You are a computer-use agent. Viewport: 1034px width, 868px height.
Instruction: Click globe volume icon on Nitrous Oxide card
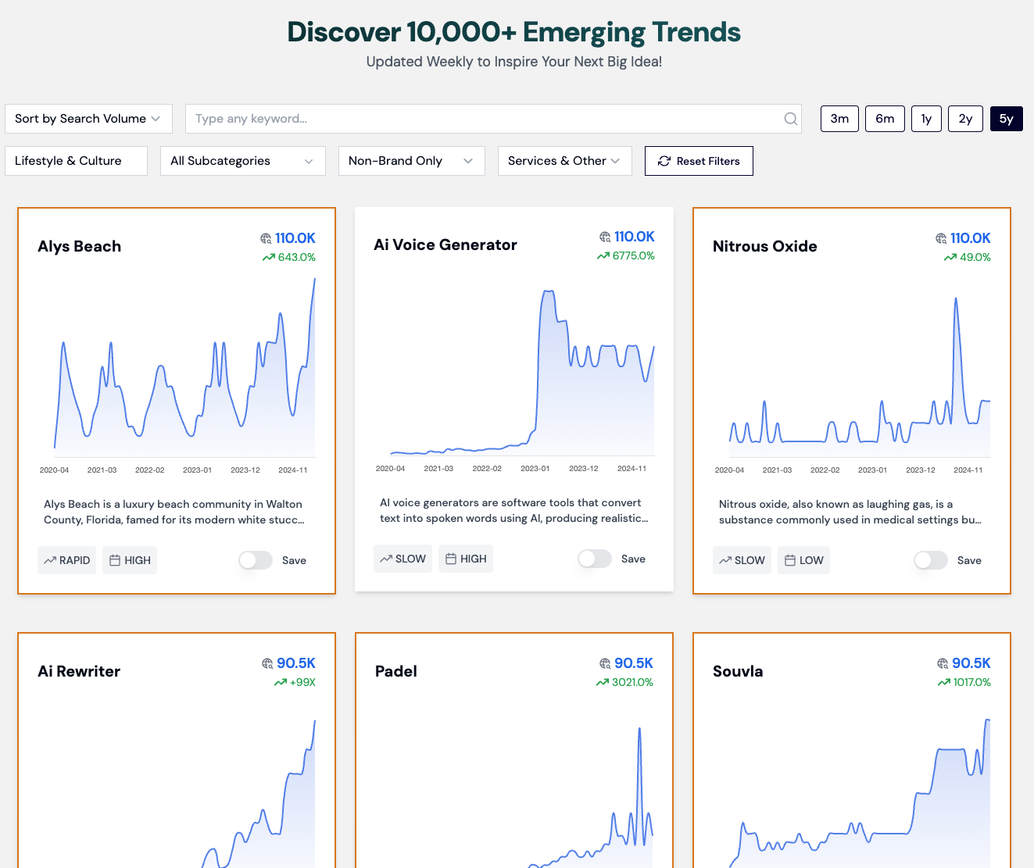click(x=941, y=238)
